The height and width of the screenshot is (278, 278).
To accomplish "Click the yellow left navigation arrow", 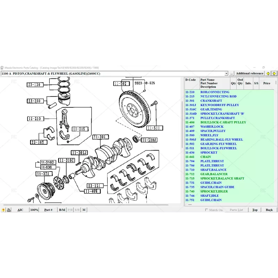I will 268,73.
